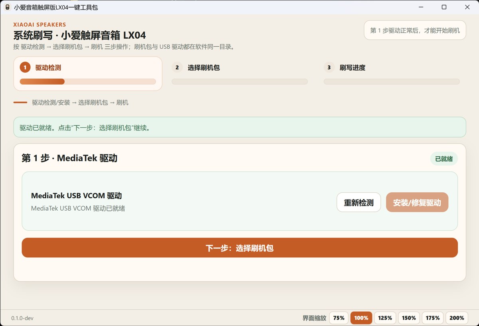Click the 界面缩放 label

(314, 318)
